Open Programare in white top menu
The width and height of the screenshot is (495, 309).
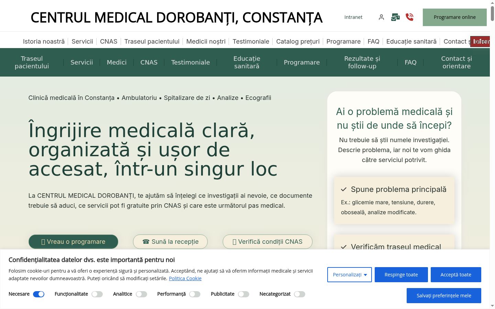pos(344,42)
